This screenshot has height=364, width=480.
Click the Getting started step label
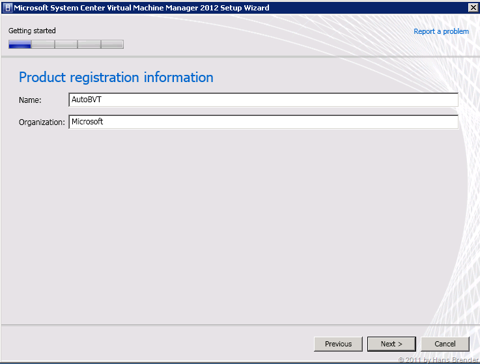click(x=32, y=31)
